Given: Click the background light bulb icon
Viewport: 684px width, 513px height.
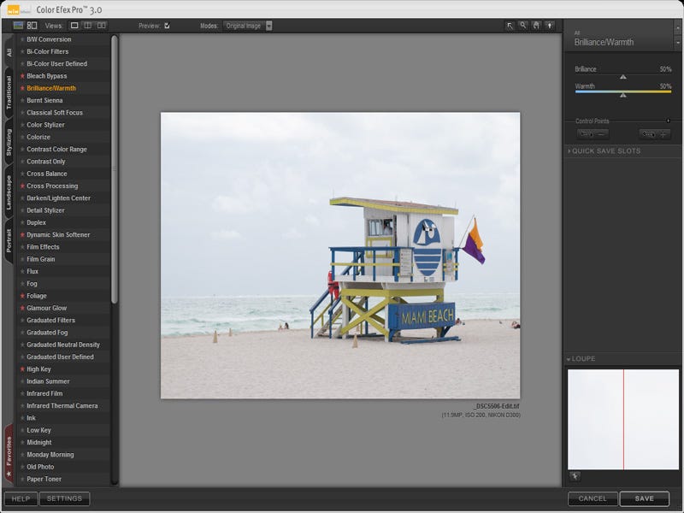Looking at the screenshot, I should (550, 26).
